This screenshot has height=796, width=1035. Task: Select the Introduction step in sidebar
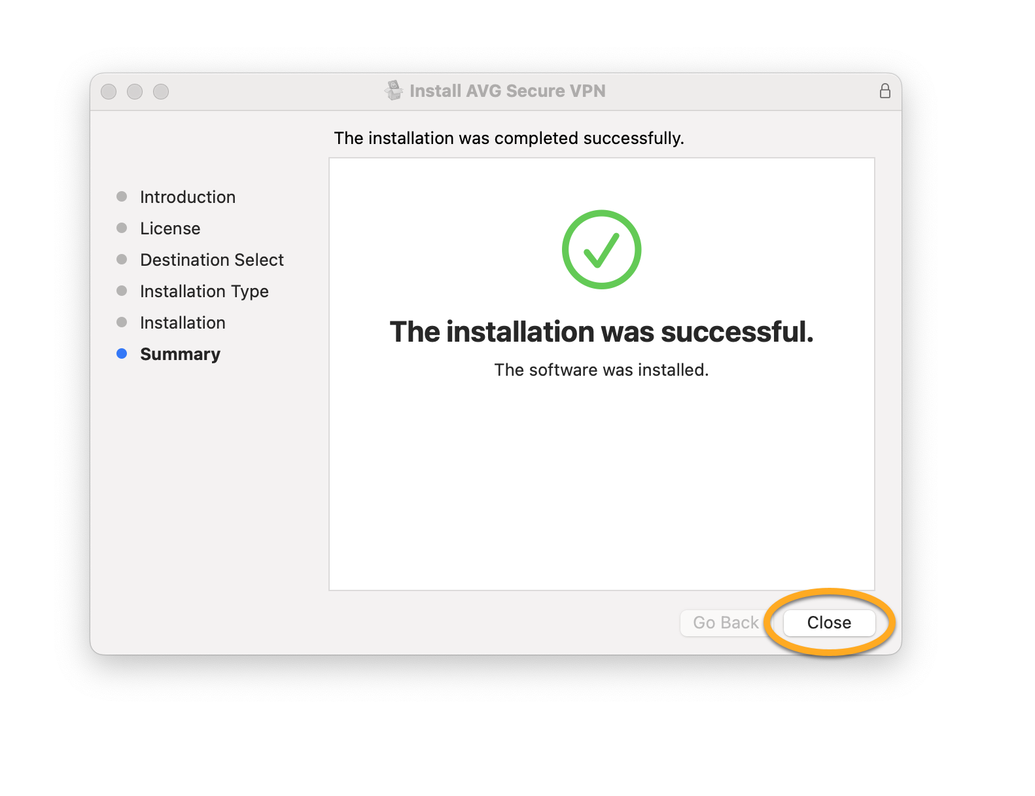click(187, 197)
